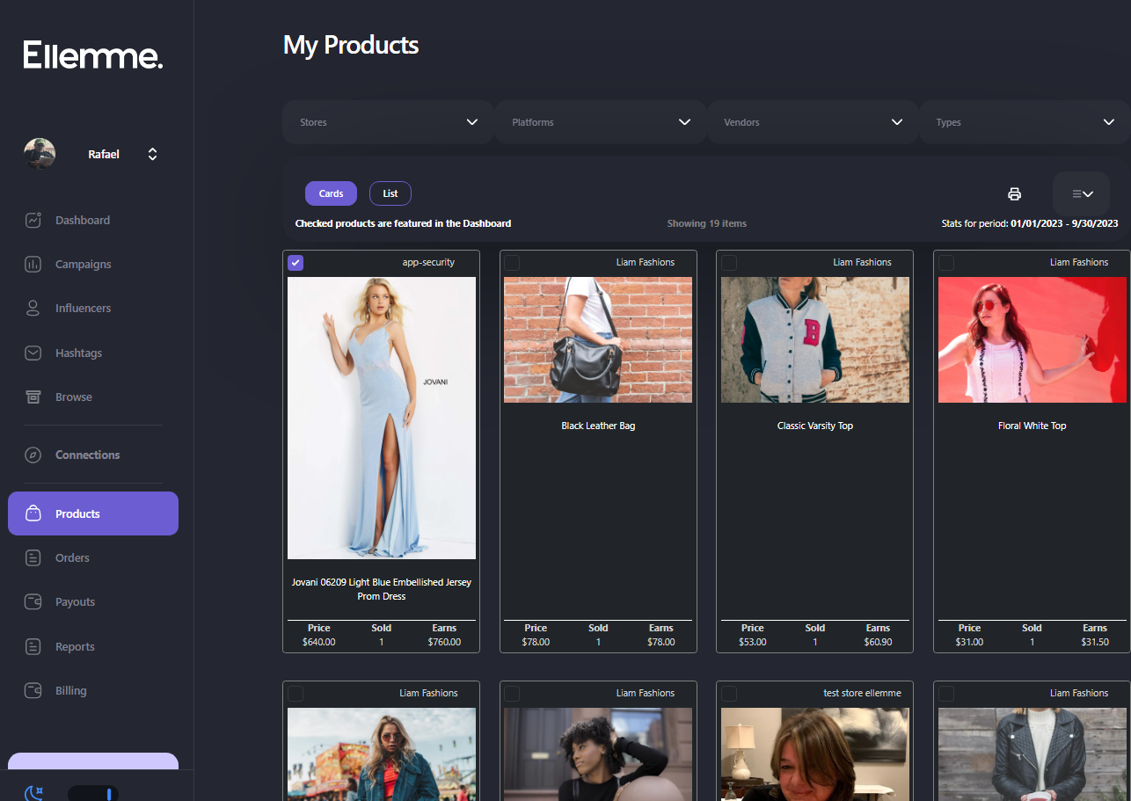Image resolution: width=1131 pixels, height=801 pixels.
Task: Check the Floral White Top checkbox
Action: pos(946,263)
